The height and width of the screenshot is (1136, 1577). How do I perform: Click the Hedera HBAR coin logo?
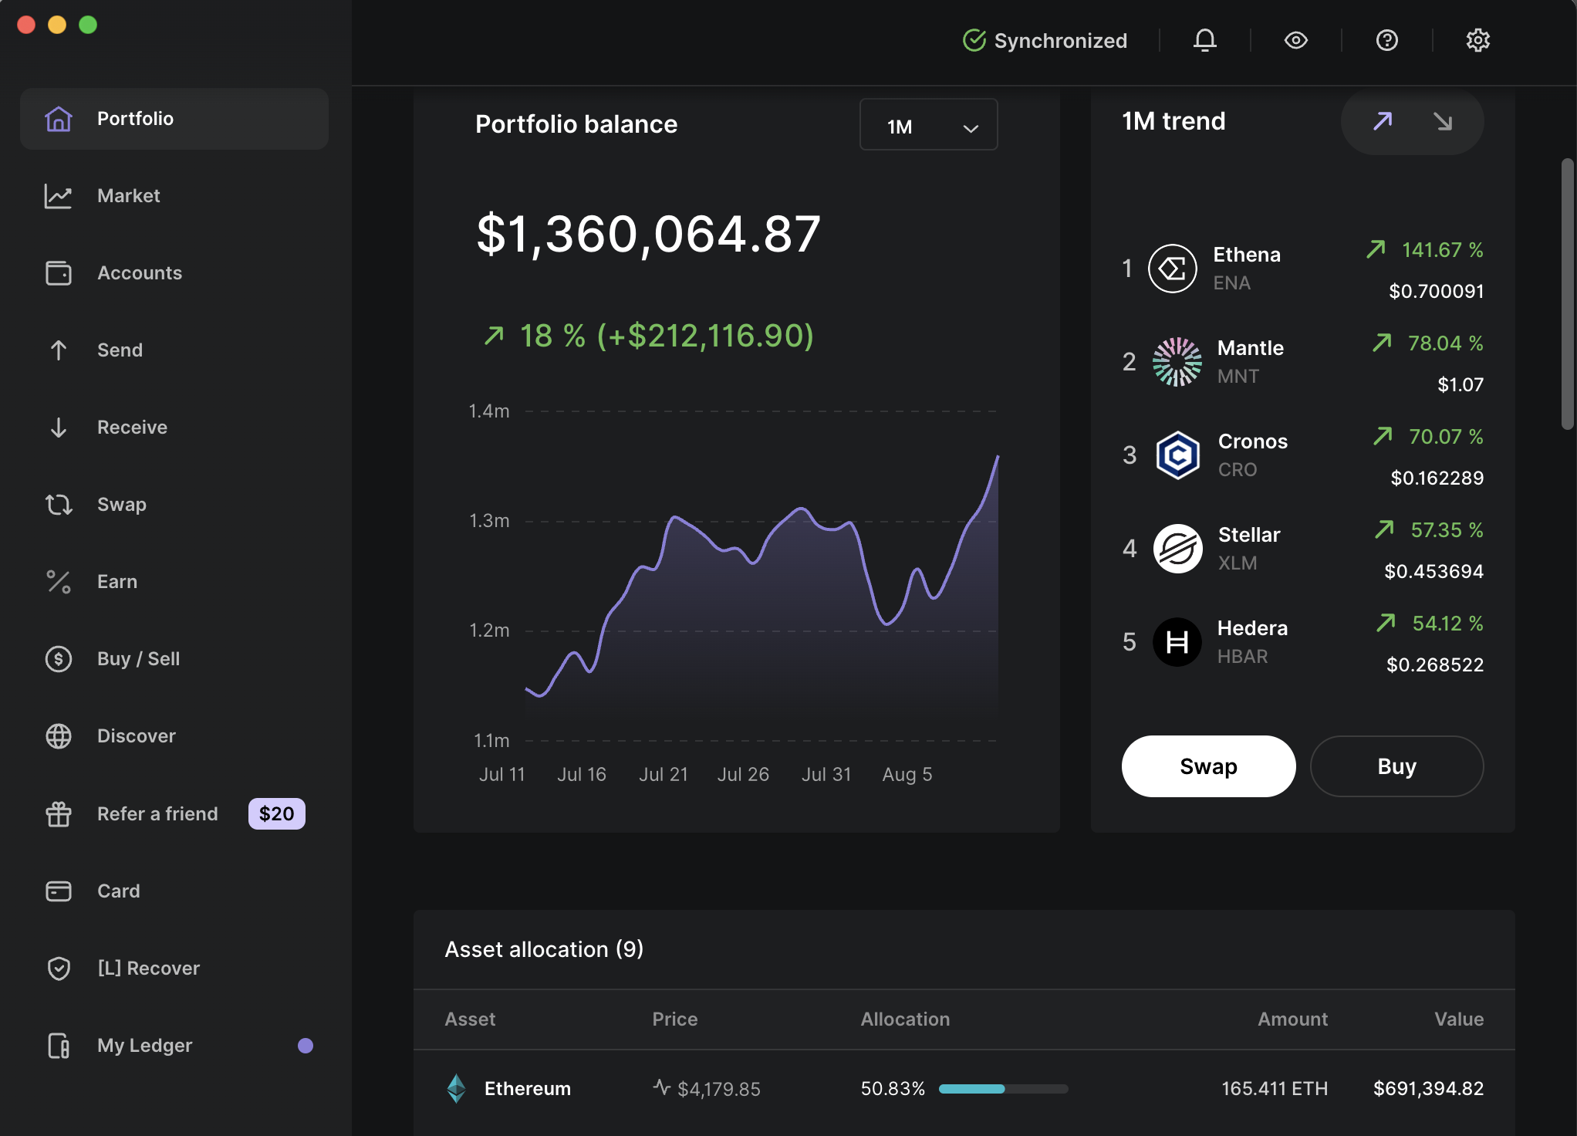[1177, 642]
